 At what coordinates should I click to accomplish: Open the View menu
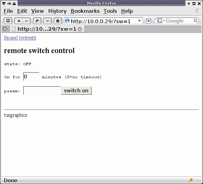37,11
